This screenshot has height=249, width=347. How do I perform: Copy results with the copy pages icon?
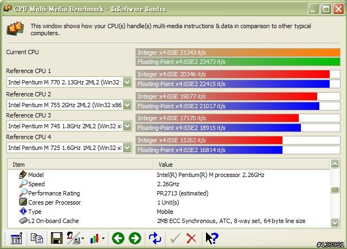[36, 238]
